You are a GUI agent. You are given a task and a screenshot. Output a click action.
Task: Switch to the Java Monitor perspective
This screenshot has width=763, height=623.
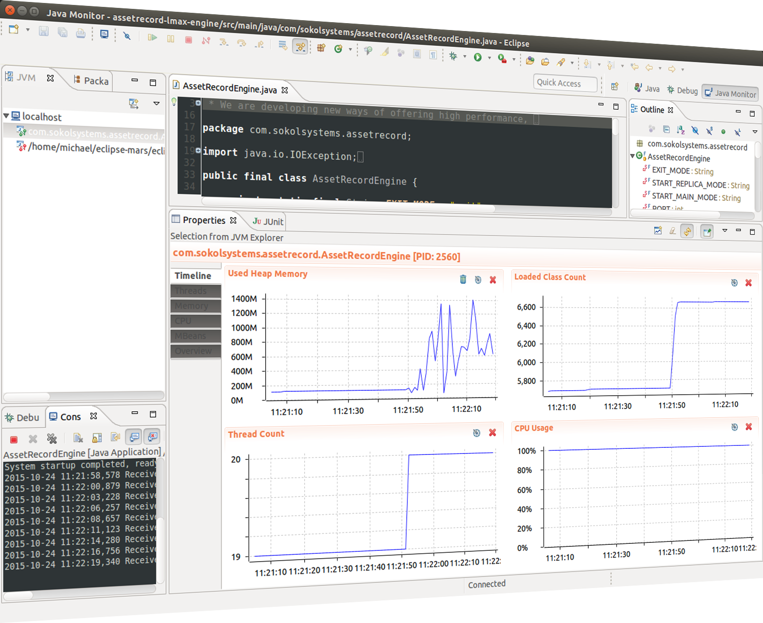coord(731,93)
